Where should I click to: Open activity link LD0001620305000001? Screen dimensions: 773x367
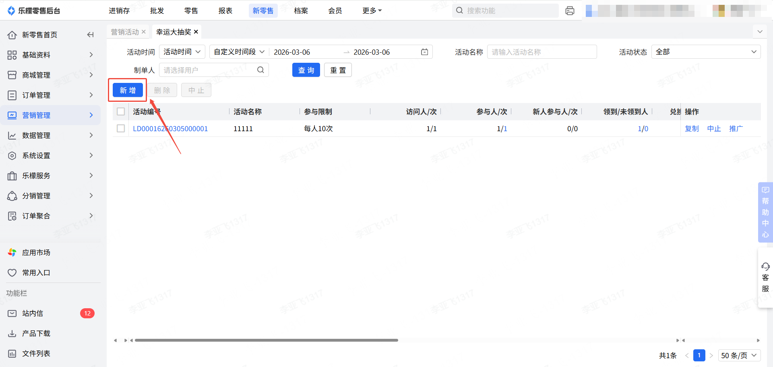pyautogui.click(x=170, y=129)
